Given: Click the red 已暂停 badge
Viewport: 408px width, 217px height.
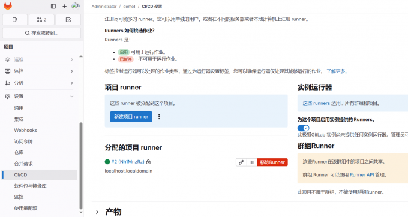Looking at the screenshot, I should coord(125,59).
